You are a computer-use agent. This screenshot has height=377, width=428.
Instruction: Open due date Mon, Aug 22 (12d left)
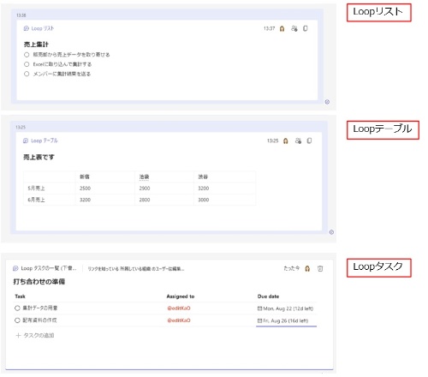[285, 308]
